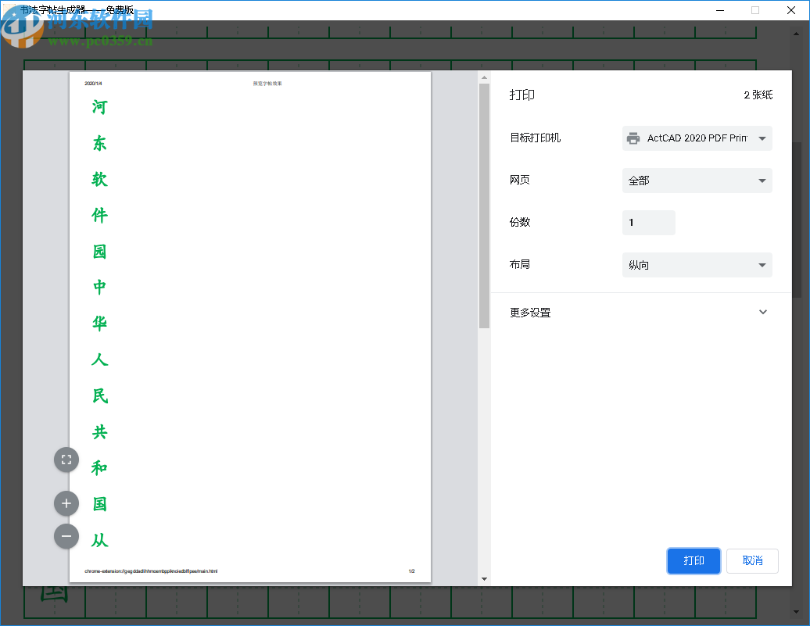Screen dimensions: 810x626
Task: Click the 取消 button
Action: pyautogui.click(x=752, y=561)
